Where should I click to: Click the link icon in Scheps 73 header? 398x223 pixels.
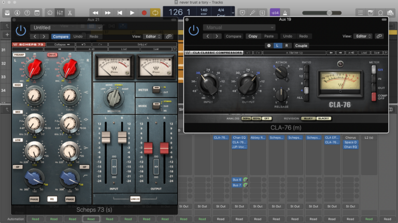click(168, 37)
